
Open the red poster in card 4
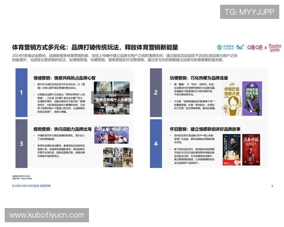(251, 150)
